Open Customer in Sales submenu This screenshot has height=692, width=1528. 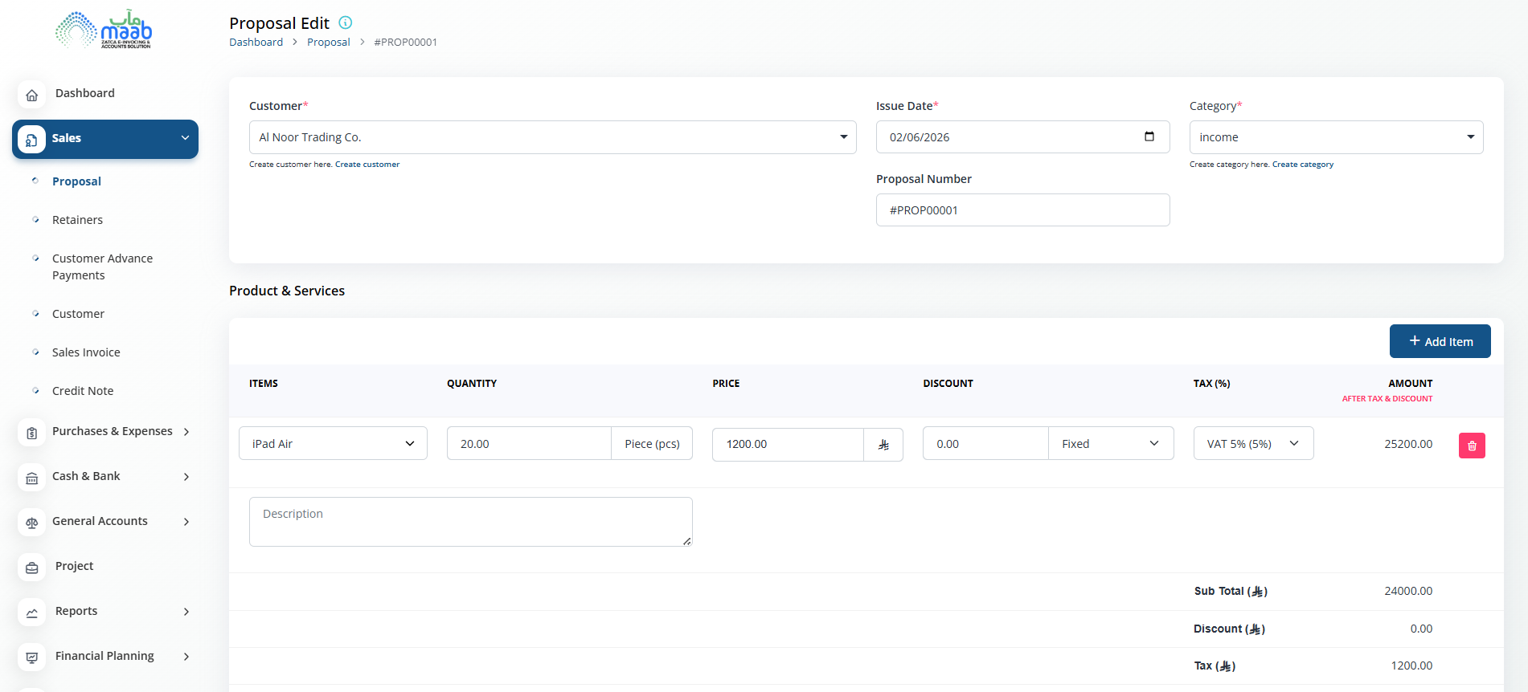point(78,314)
